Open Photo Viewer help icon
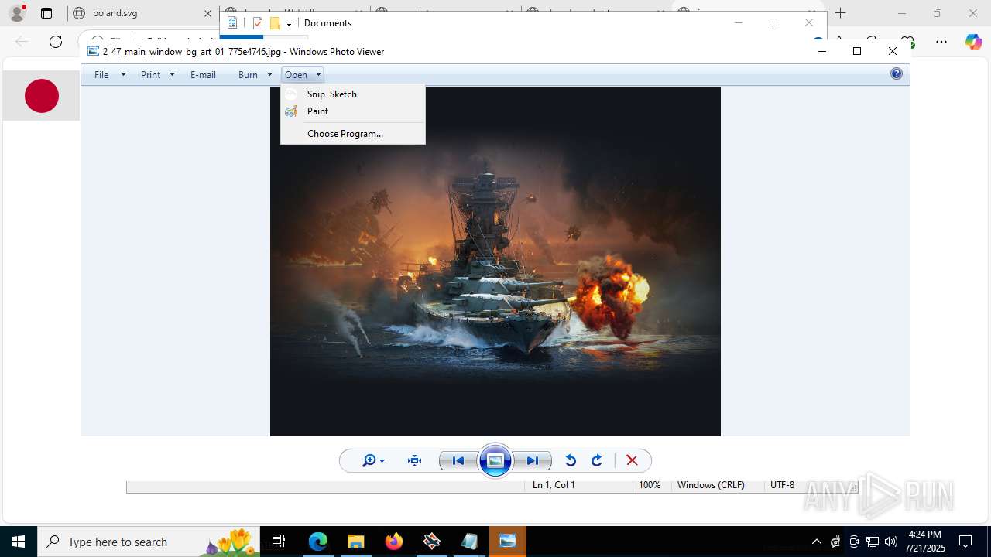The height and width of the screenshot is (557, 991). [x=897, y=74]
